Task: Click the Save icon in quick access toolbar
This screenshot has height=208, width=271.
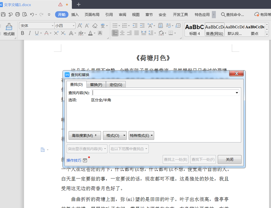Action: 3,14
